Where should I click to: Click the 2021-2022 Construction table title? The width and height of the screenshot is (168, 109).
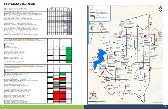(x=15, y=8)
